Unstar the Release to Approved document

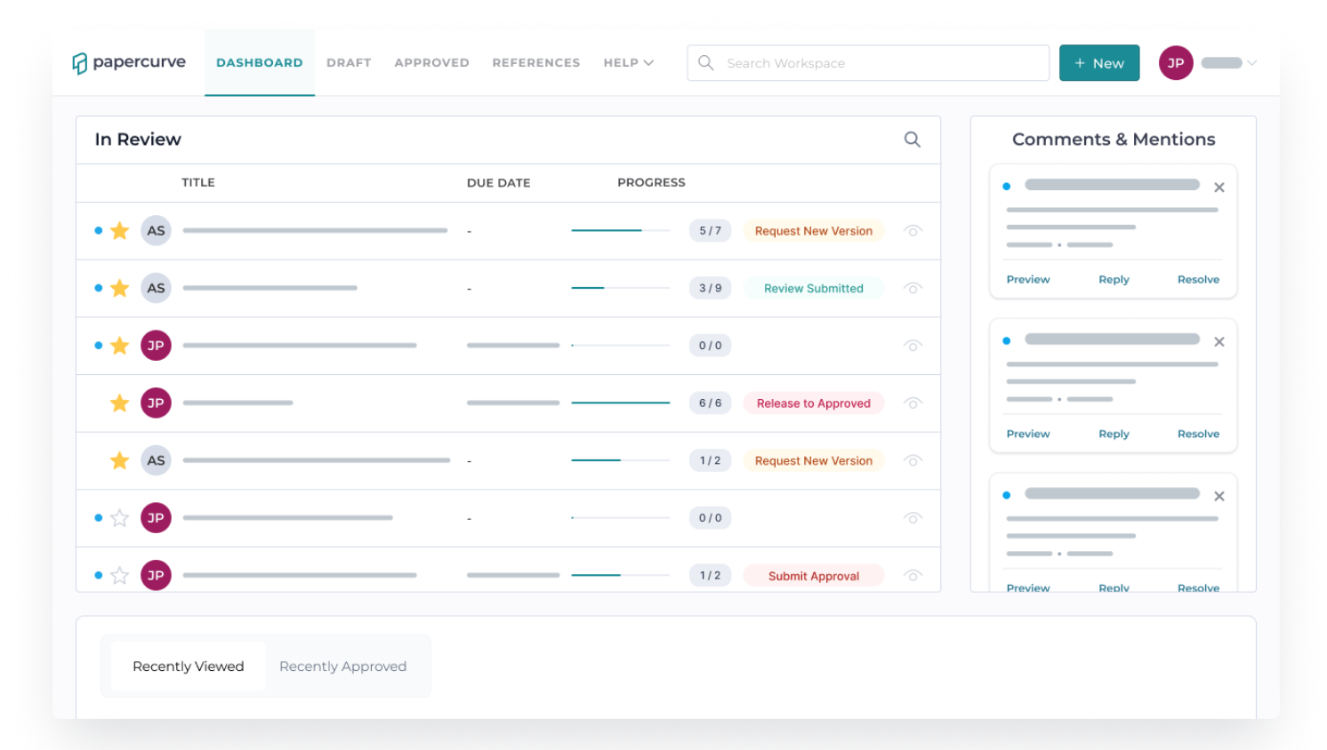[119, 403]
